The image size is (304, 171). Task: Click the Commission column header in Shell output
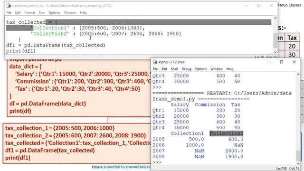tap(210, 104)
